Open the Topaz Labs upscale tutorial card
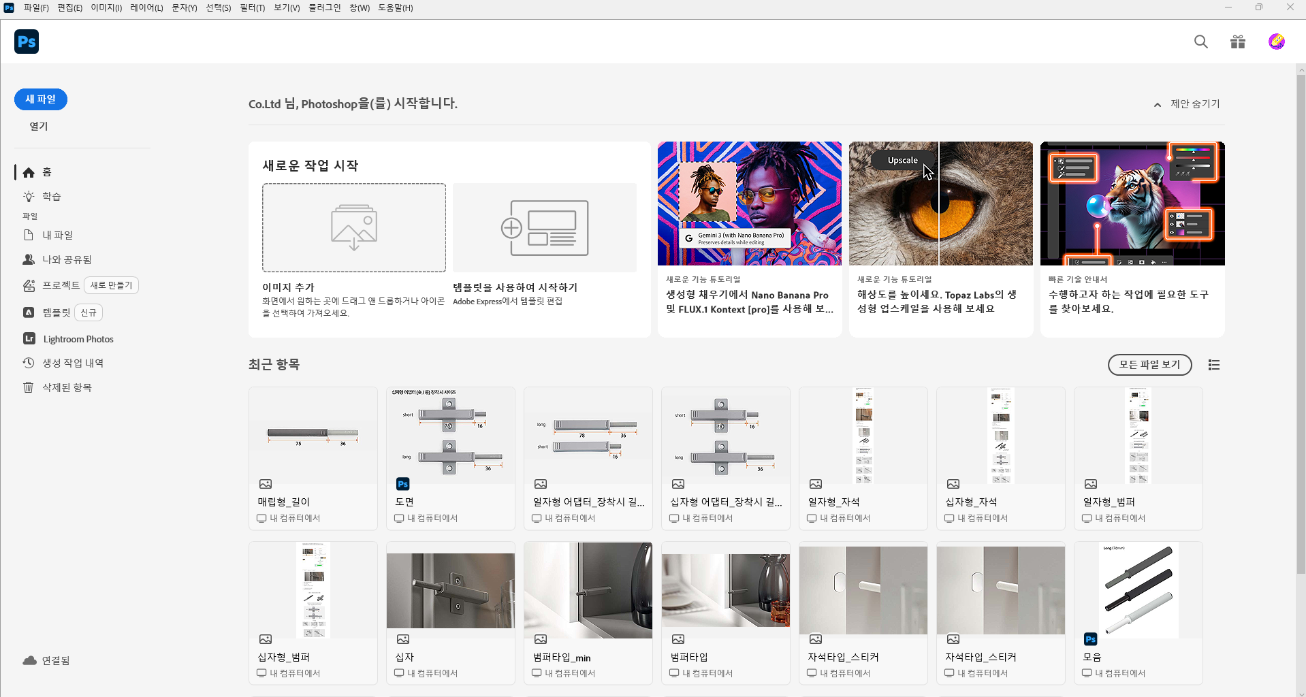The width and height of the screenshot is (1306, 697). [x=941, y=238]
